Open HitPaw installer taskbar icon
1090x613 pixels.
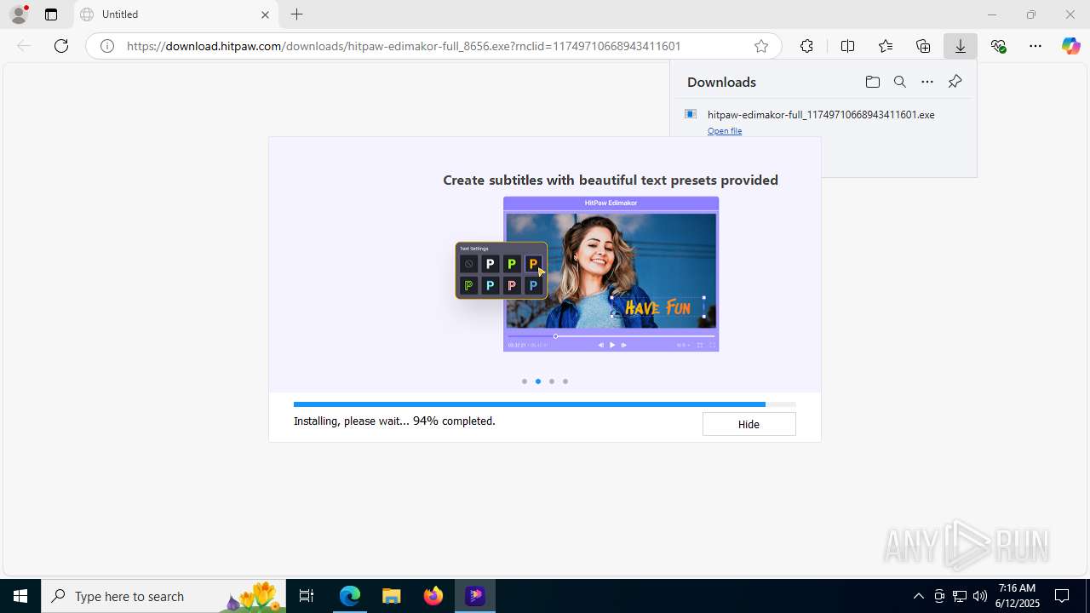[475, 596]
